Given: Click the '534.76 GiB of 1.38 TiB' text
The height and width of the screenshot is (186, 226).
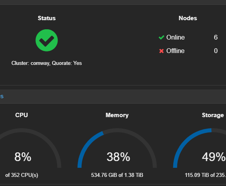Looking at the screenshot, I should (x=117, y=175).
